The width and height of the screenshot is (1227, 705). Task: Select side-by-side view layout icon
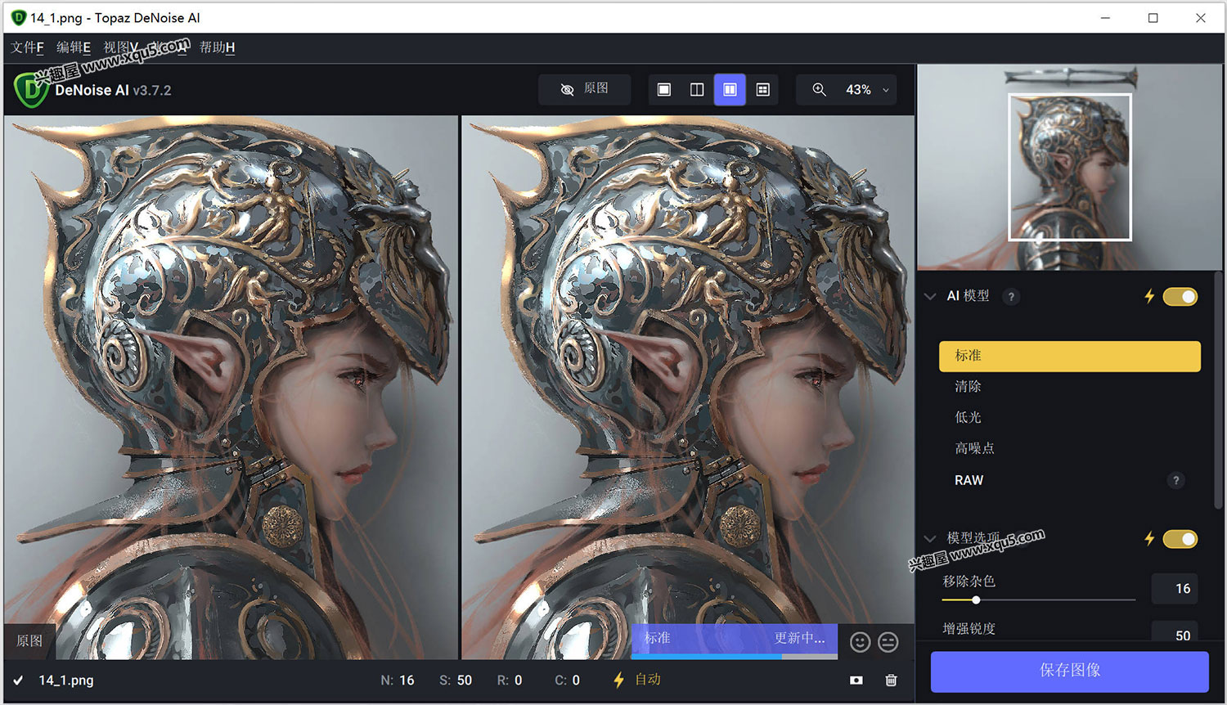[730, 89]
